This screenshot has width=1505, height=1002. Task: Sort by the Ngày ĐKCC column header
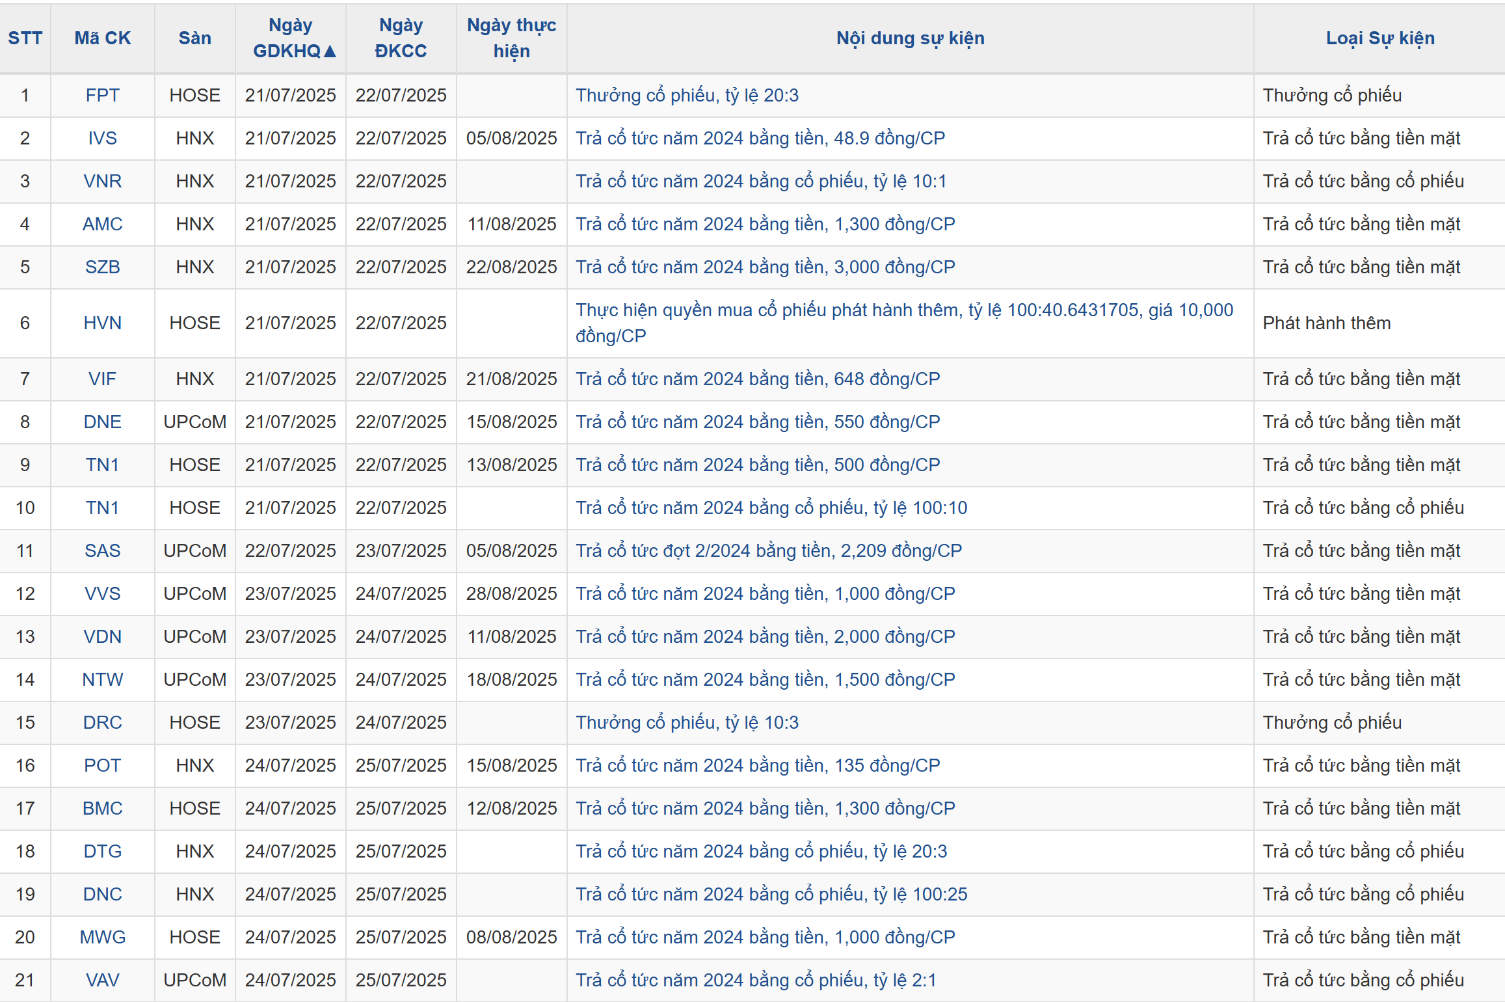click(401, 38)
